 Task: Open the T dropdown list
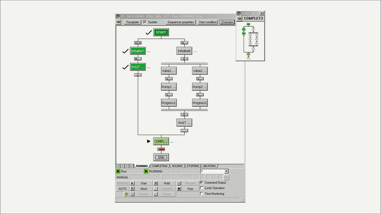227,171
